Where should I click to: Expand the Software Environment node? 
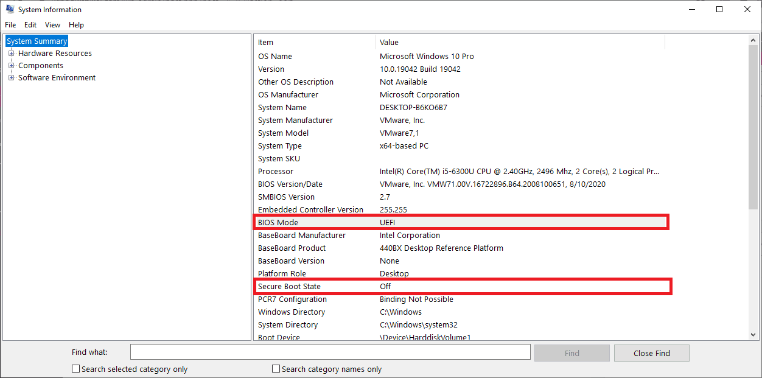[11, 78]
